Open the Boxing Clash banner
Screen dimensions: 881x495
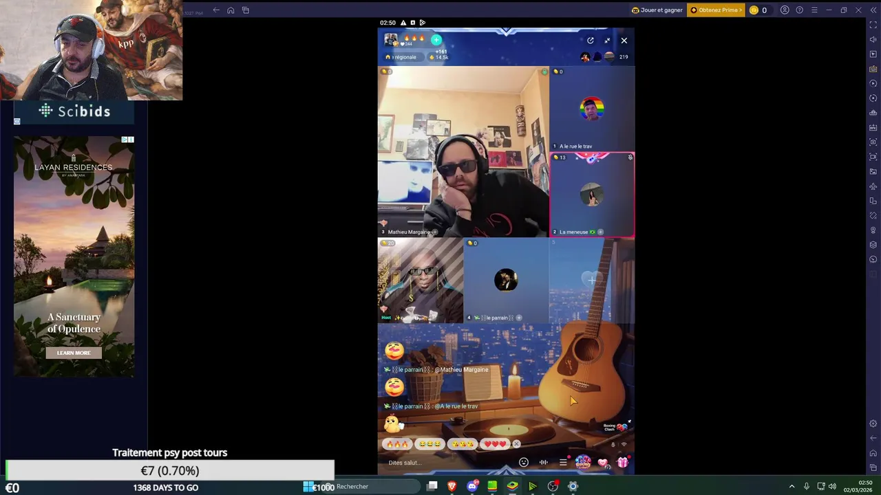pos(615,427)
